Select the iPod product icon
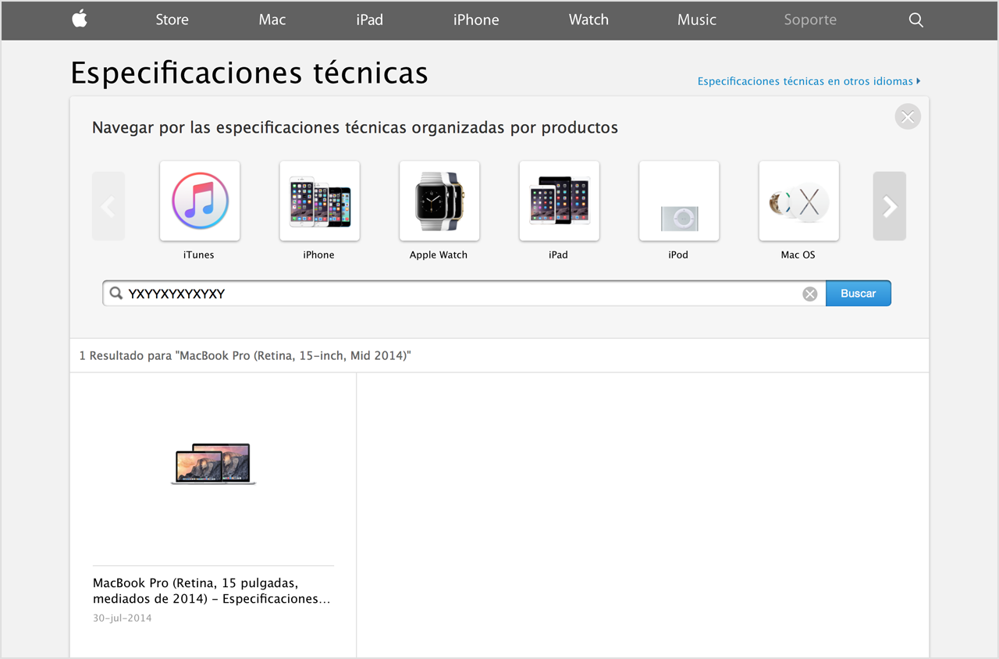Screen dimensions: 999x659 coord(678,201)
